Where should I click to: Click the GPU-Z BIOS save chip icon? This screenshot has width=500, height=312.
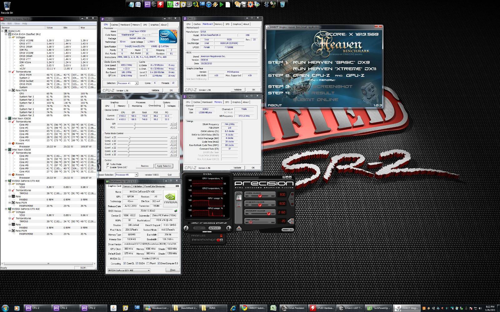(x=175, y=211)
